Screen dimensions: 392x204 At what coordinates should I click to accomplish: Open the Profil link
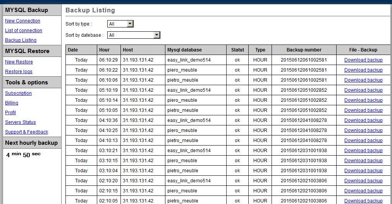pos(10,113)
